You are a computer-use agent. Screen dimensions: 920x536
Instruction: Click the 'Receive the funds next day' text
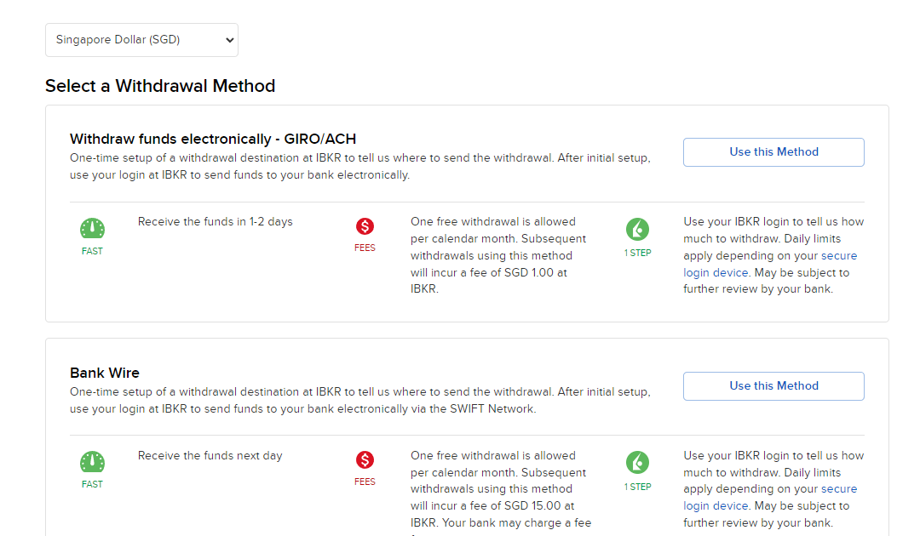coord(210,456)
